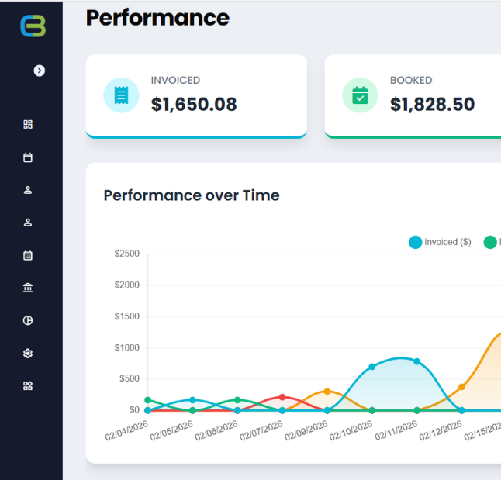The image size is (501, 480).
Task: Click the green legend color circle
Action: click(x=490, y=242)
